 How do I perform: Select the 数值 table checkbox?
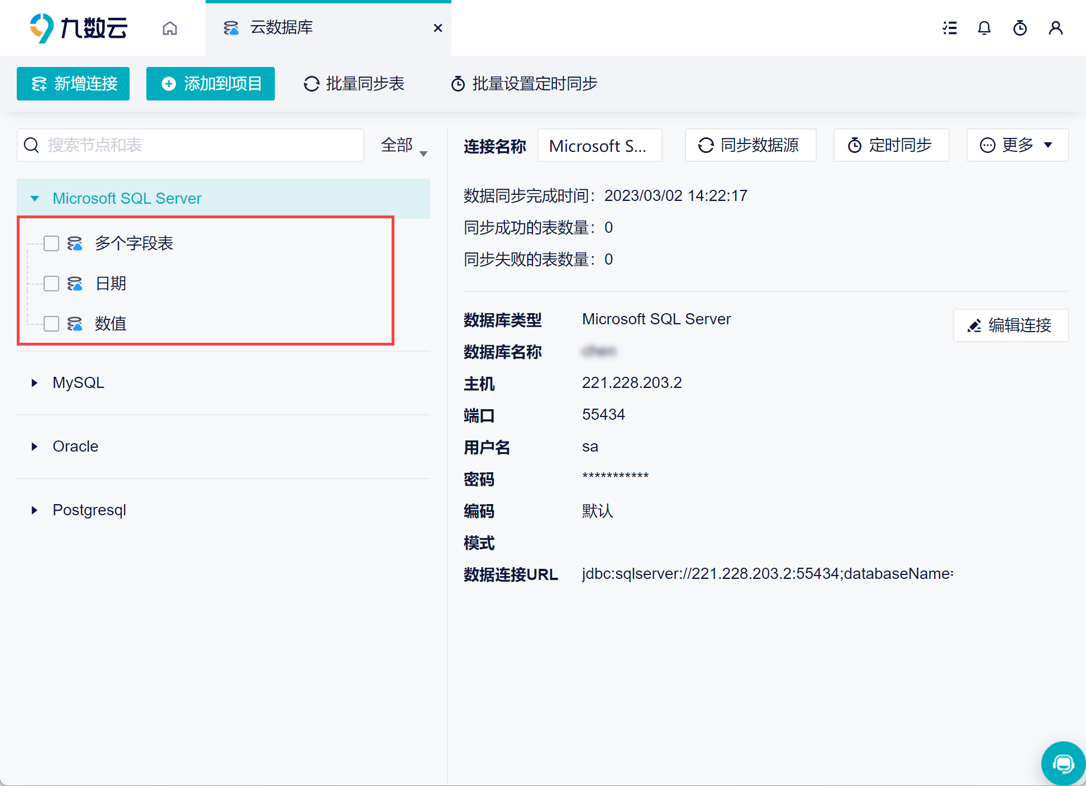pyautogui.click(x=51, y=324)
